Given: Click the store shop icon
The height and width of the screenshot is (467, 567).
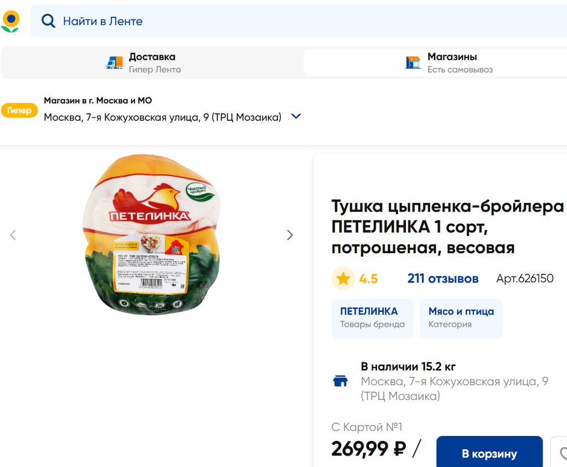Looking at the screenshot, I should point(413,63).
